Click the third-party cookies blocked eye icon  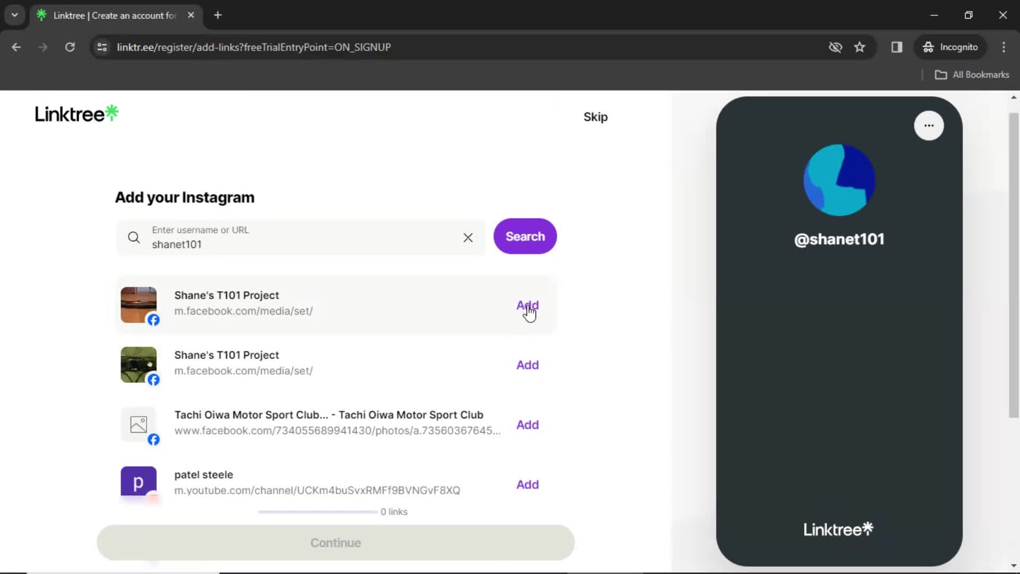coord(835,47)
